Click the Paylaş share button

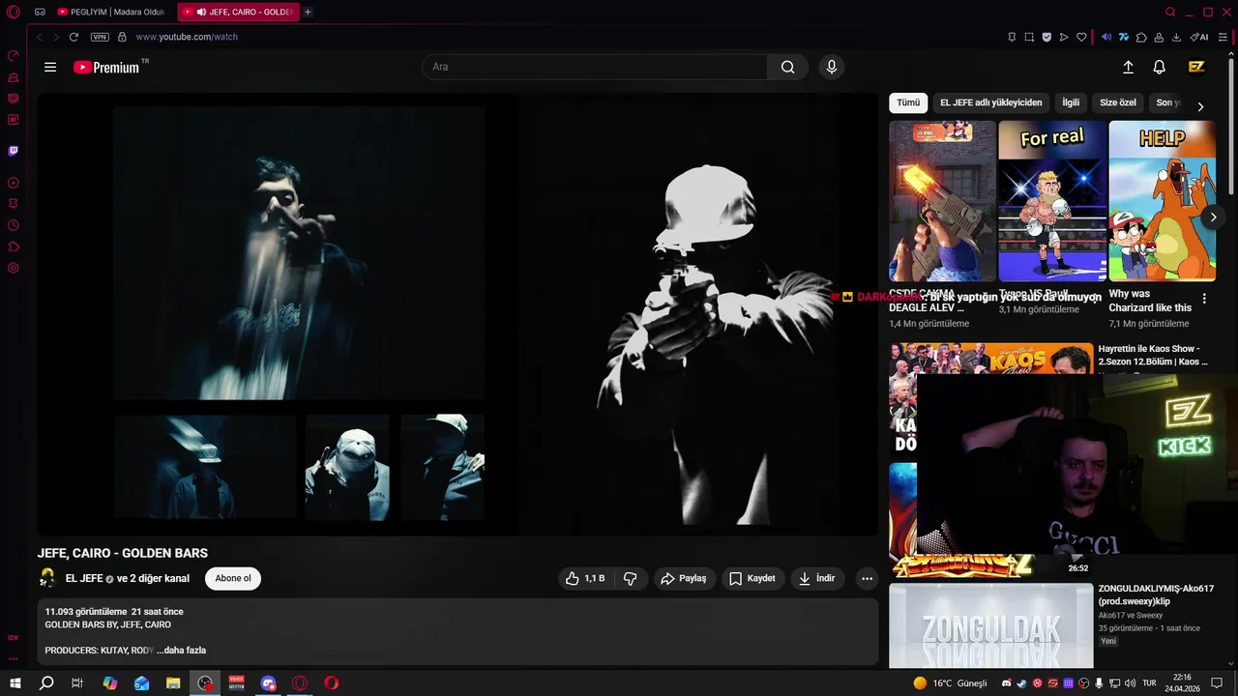click(684, 578)
